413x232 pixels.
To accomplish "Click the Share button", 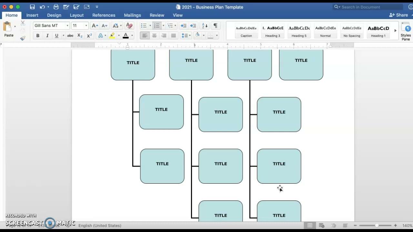I will pyautogui.click(x=399, y=15).
